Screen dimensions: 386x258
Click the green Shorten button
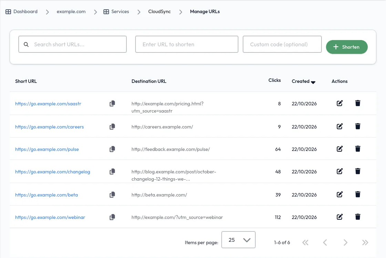pyautogui.click(x=347, y=47)
